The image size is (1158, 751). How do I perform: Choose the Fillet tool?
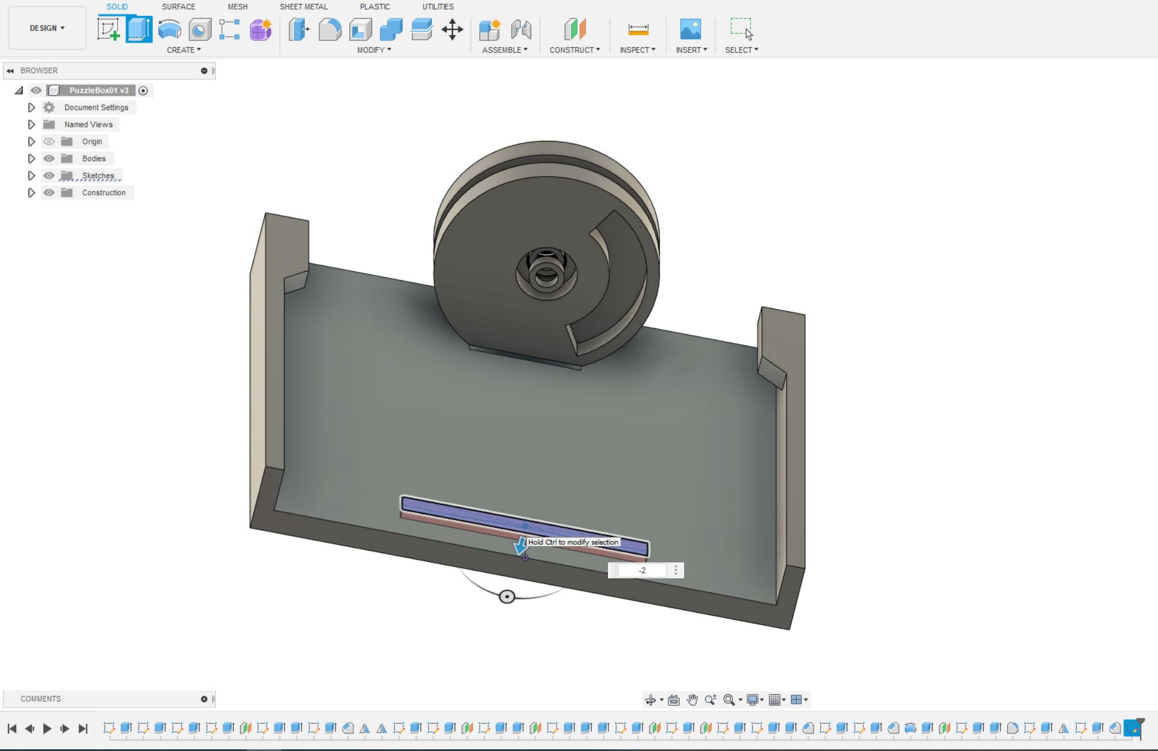coord(330,29)
